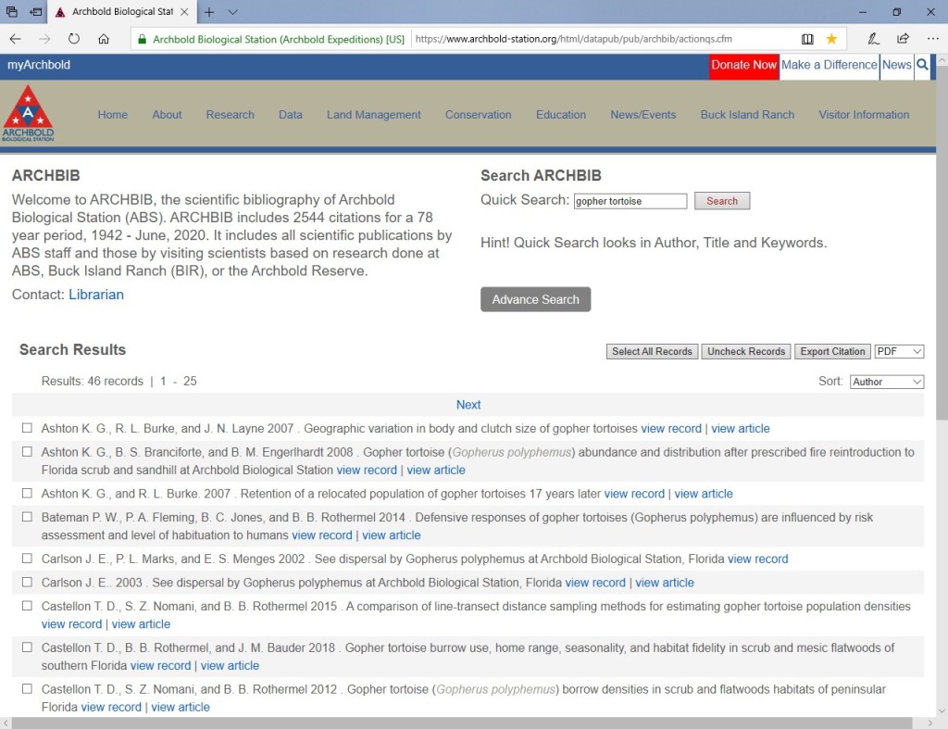The height and width of the screenshot is (729, 948).
Task: Open Buck Island Ranch menu
Action: [747, 115]
